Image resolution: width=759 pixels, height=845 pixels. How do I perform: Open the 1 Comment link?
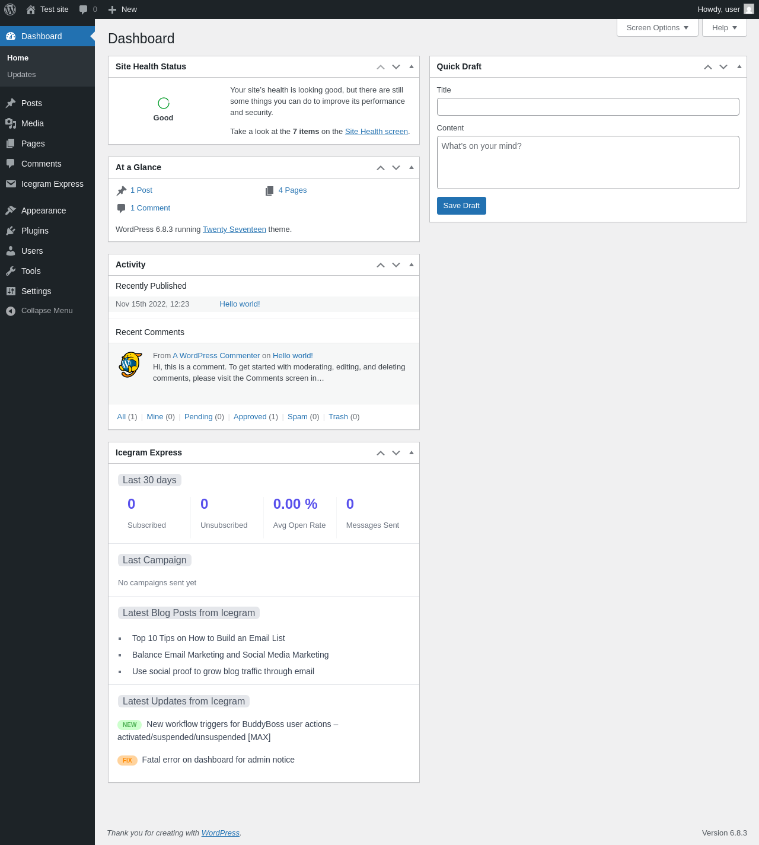(150, 208)
